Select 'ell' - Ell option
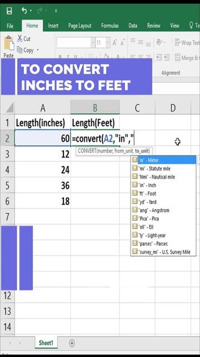Viewport: 200px width, 357px height. (x=163, y=227)
